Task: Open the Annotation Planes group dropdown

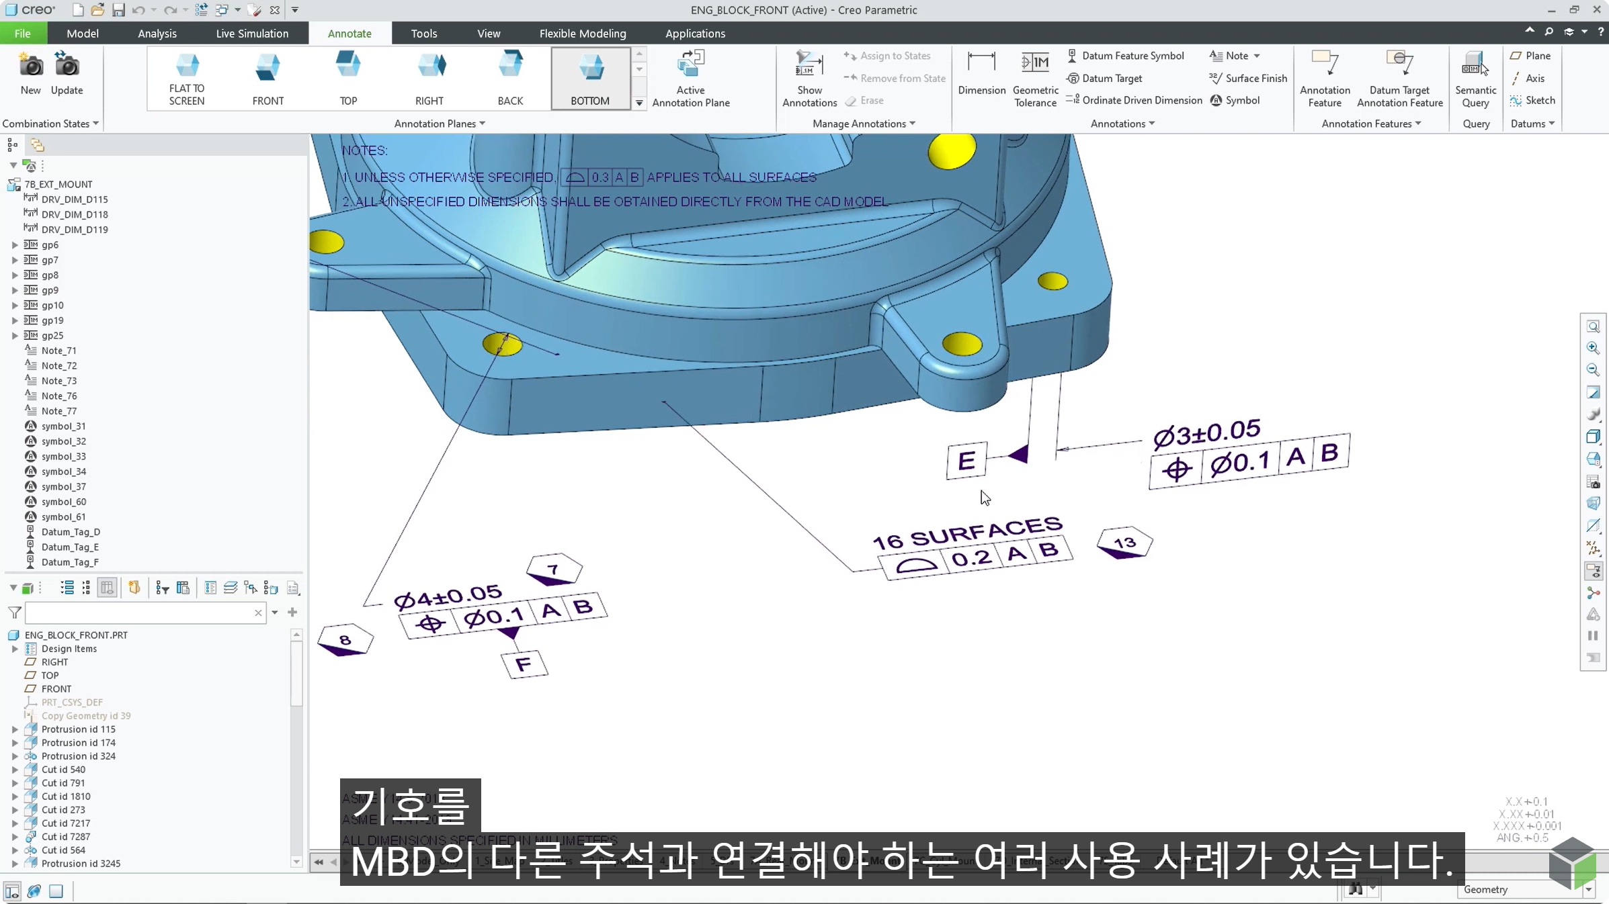Action: click(440, 124)
